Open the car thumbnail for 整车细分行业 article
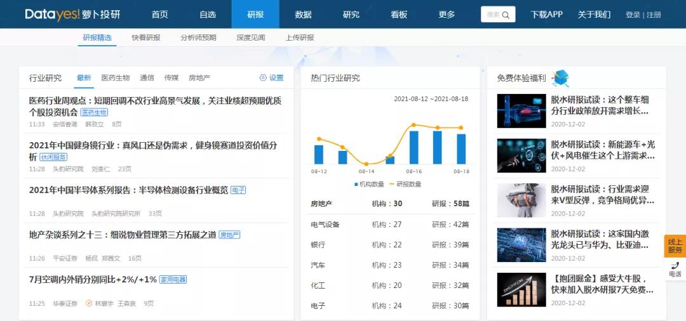Image resolution: width=686 pixels, height=321 pixels. 521,111
